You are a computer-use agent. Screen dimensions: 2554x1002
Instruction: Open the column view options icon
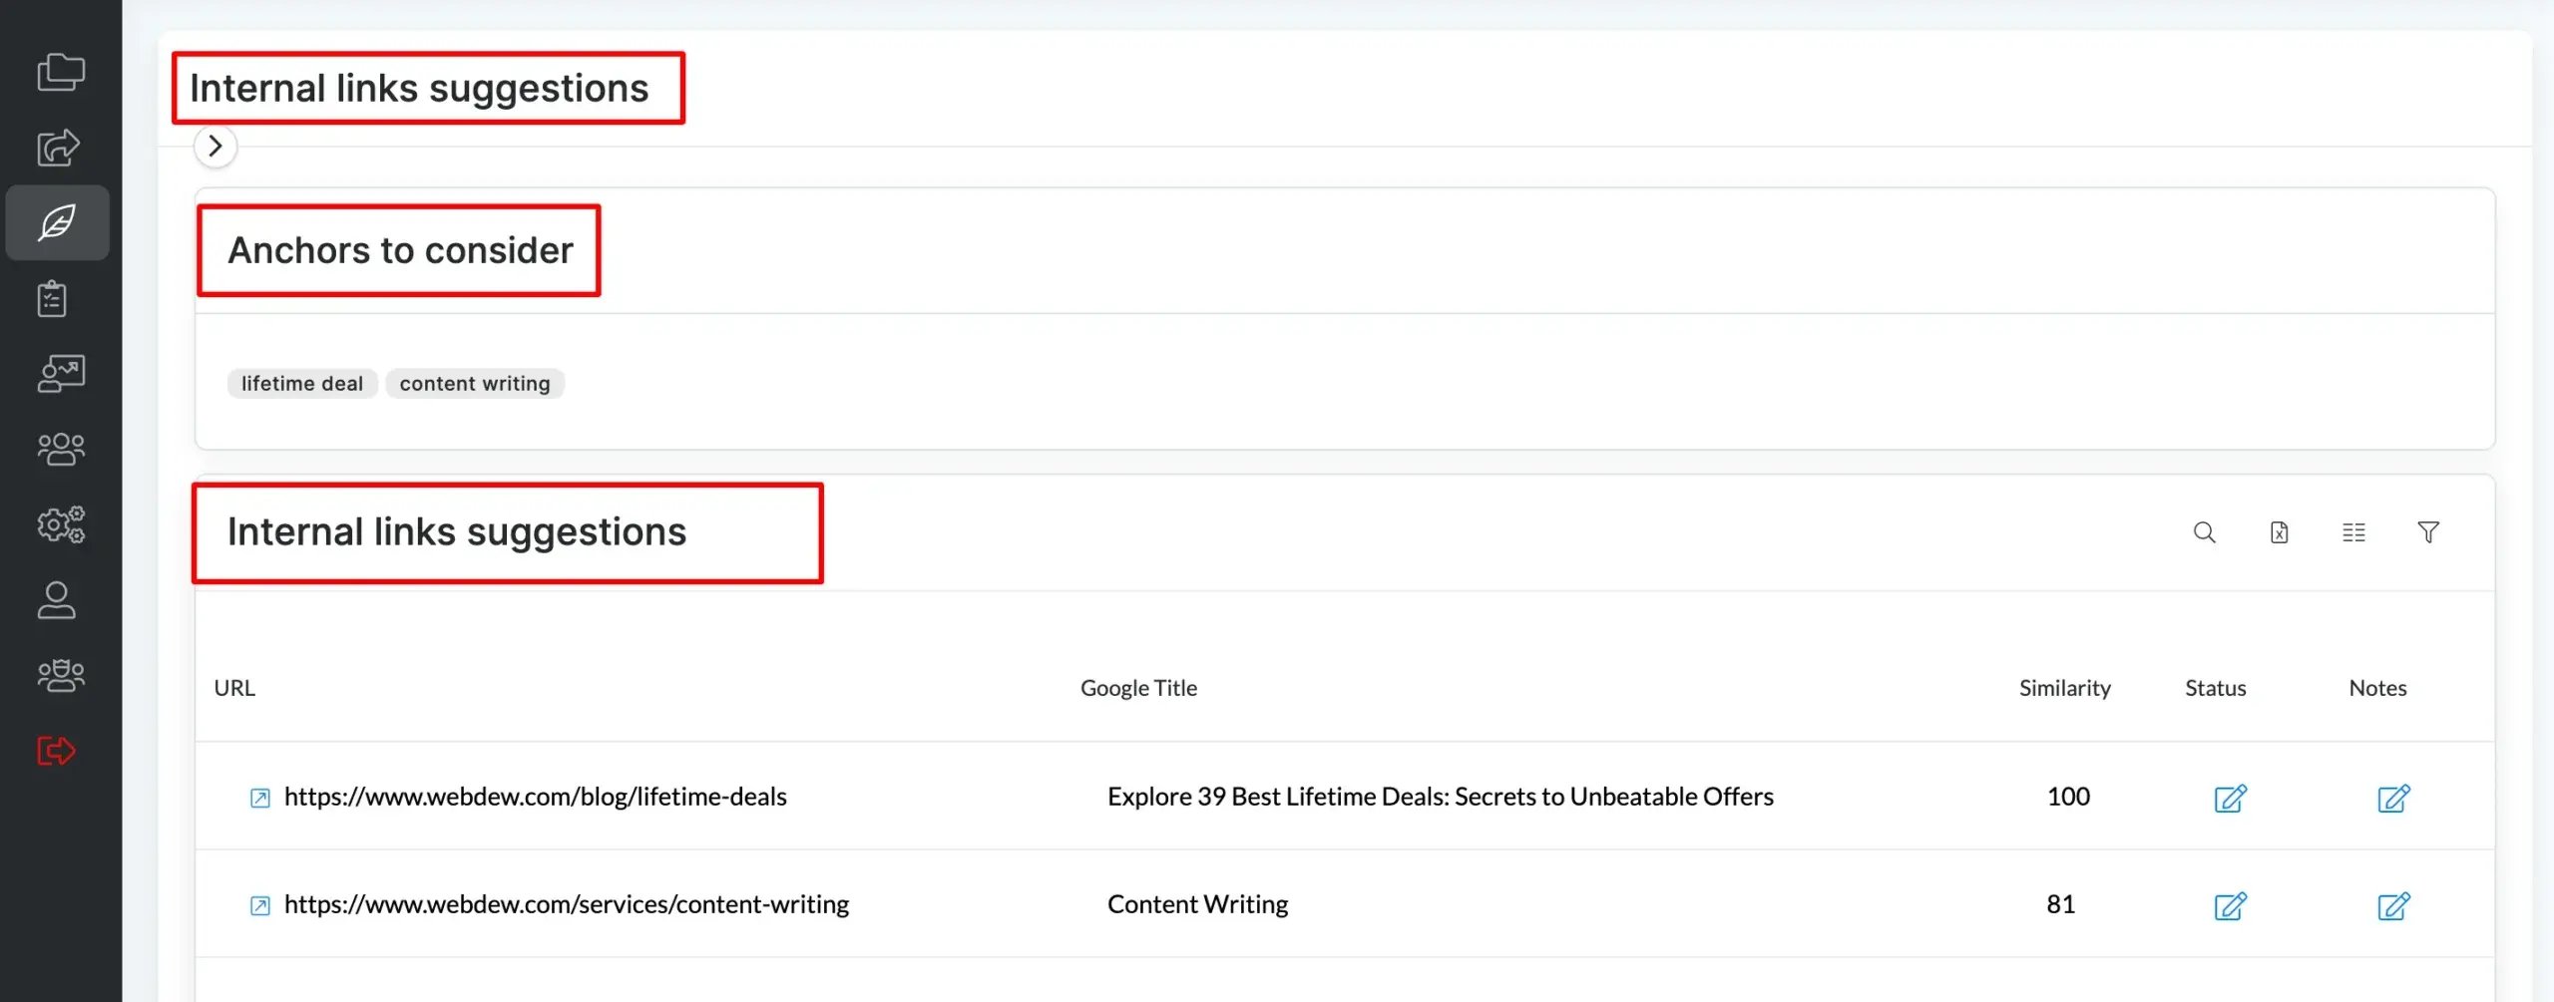[x=2353, y=532]
